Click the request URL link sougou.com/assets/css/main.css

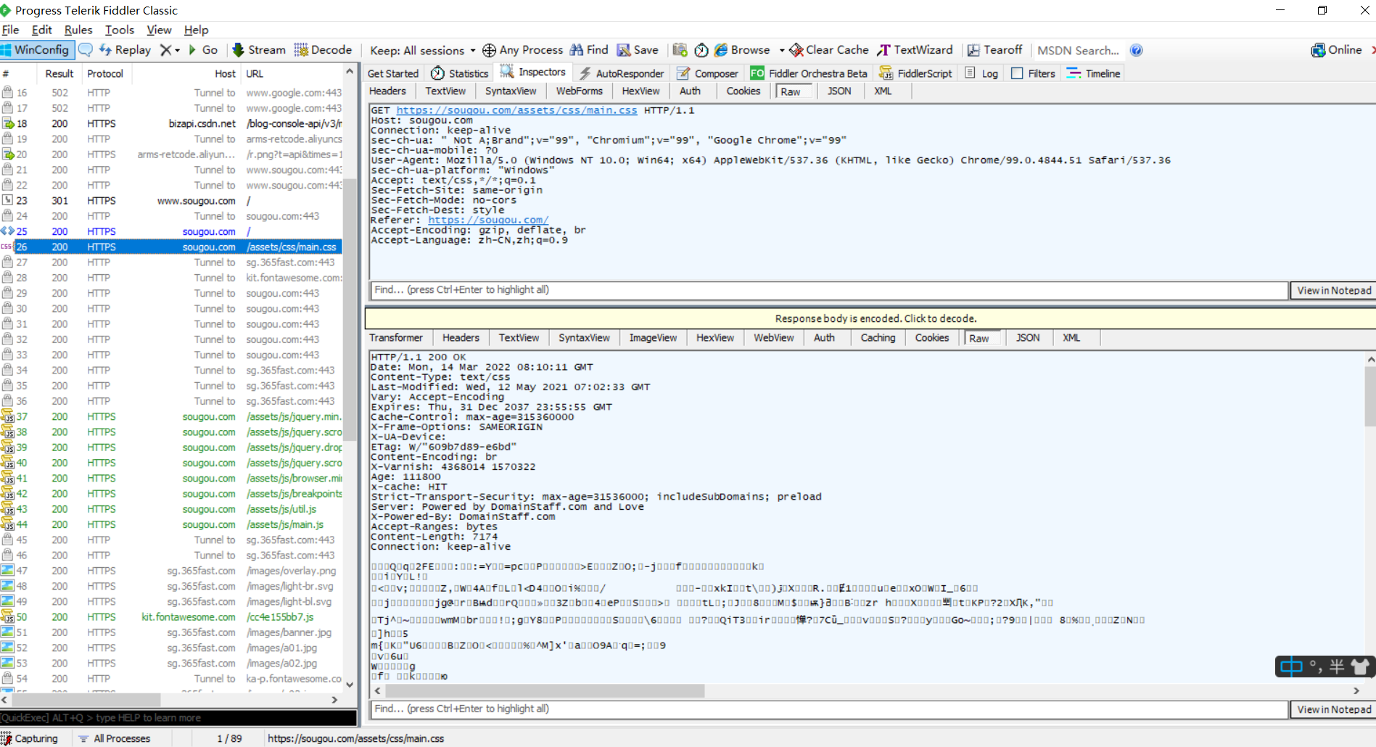tap(516, 110)
